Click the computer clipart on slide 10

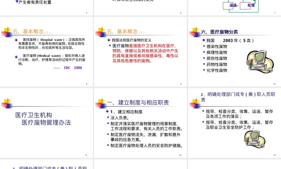(x=260, y=61)
